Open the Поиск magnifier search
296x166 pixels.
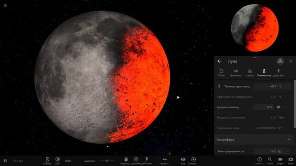pos(270,161)
